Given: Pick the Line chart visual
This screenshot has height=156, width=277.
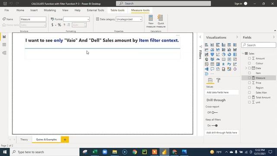Looking at the screenshot, I should point(206,50).
